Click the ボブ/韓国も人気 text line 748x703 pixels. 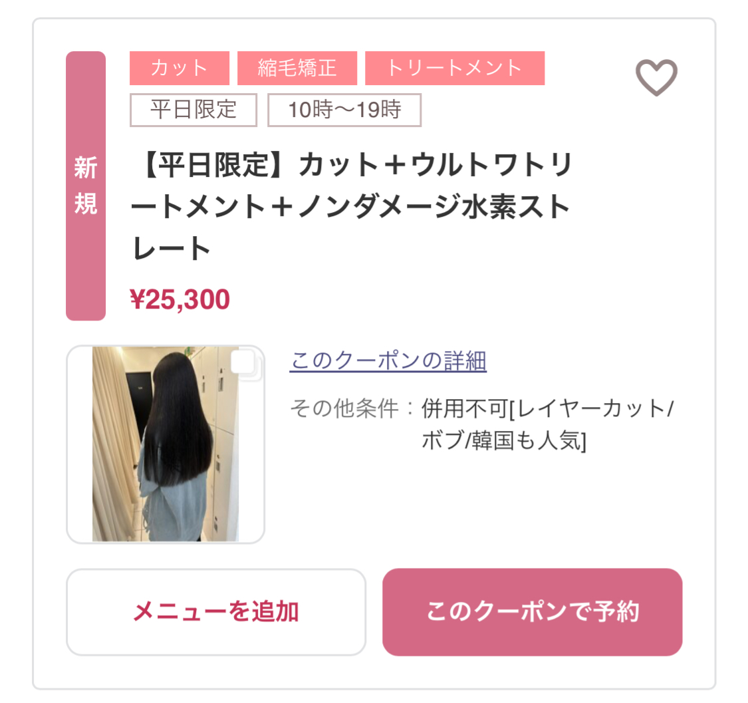(x=504, y=440)
